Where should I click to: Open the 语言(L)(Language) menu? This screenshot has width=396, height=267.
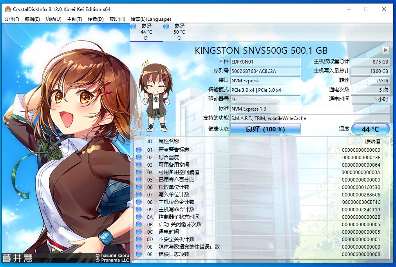[151, 19]
